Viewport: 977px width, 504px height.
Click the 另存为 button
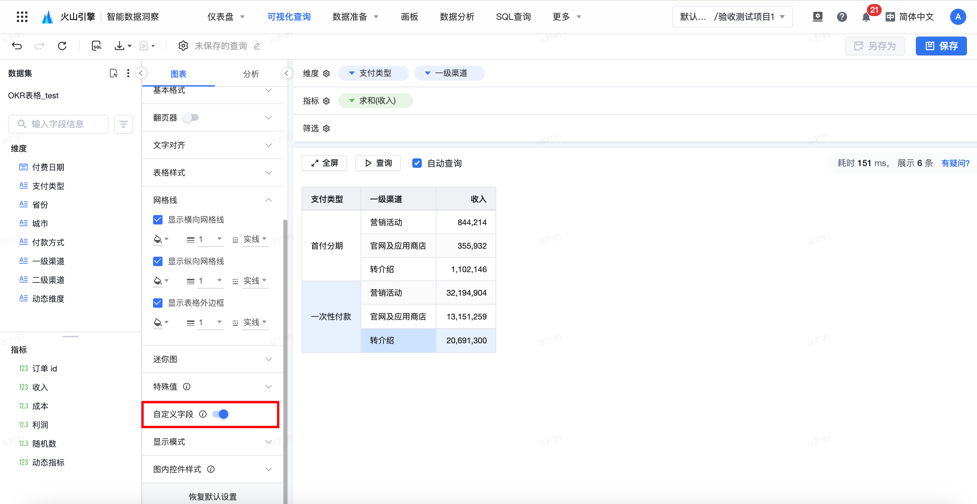tap(875, 46)
